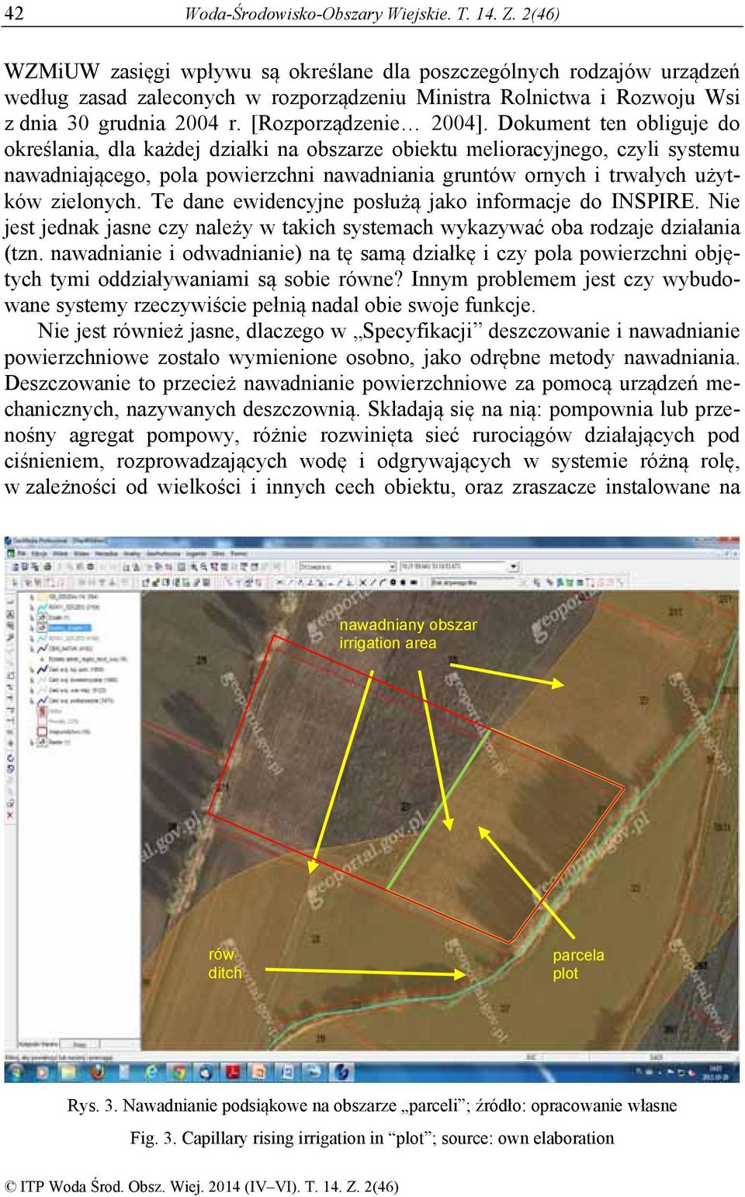
Task: Select the Raster legend entry
Action: point(60,742)
